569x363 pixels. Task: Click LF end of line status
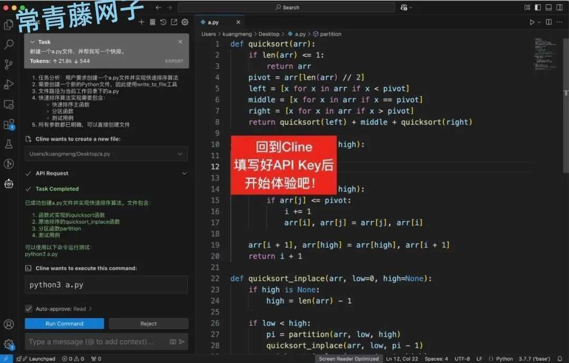(479, 359)
